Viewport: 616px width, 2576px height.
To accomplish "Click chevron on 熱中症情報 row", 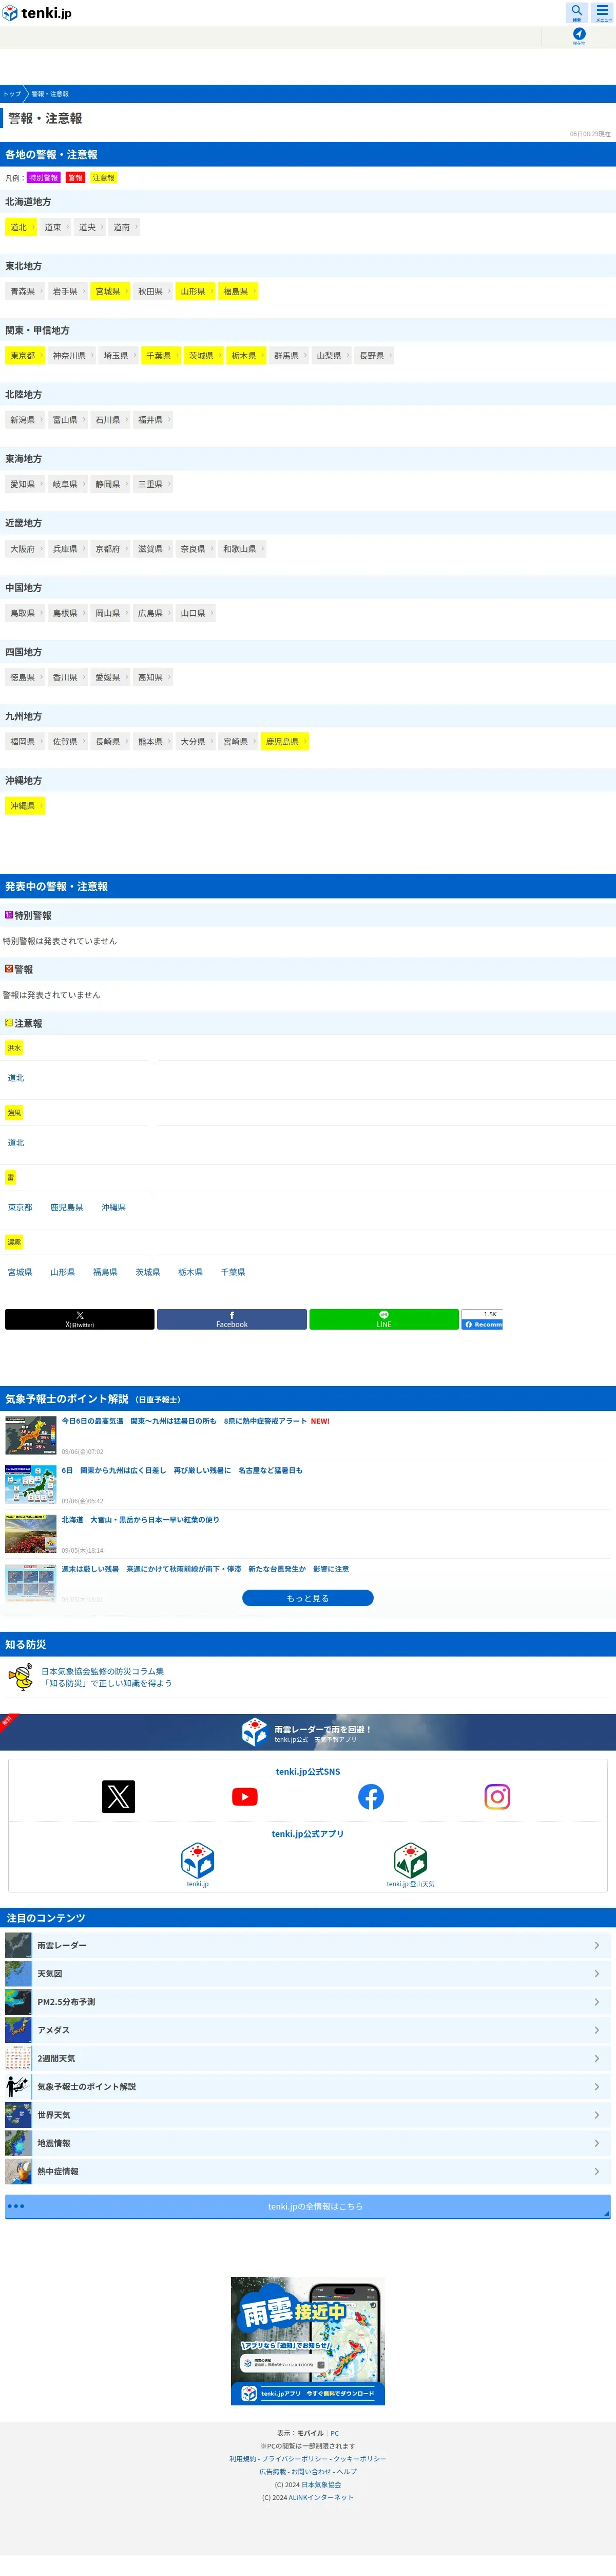I will pyautogui.click(x=597, y=2171).
